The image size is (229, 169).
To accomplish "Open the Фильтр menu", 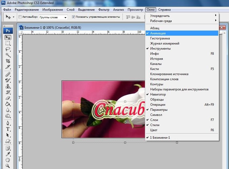I will click(x=104, y=10).
